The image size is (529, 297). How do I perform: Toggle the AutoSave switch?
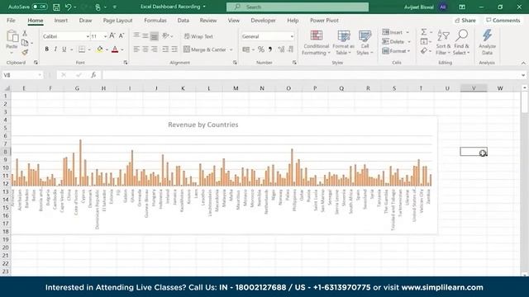[x=40, y=7]
